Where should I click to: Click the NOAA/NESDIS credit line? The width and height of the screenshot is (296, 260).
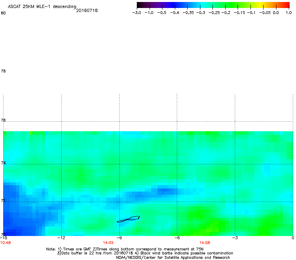[173, 258]
